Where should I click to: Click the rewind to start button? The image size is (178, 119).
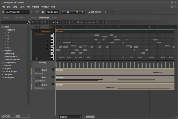pos(72,12)
